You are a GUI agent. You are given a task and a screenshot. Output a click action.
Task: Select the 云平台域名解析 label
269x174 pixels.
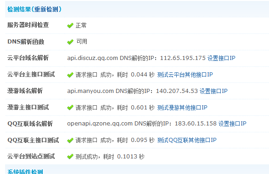(x=28, y=58)
